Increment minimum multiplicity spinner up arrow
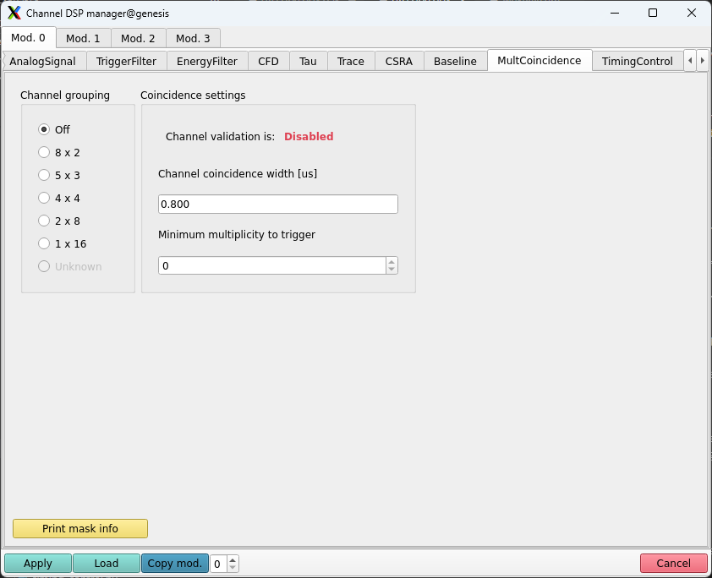Screen dimensions: 712x578 click(x=392, y=261)
